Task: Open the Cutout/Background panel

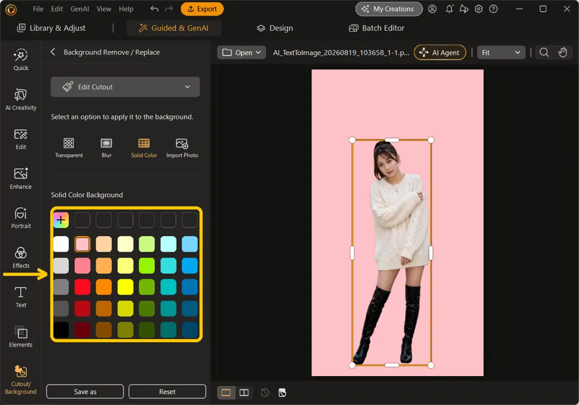Action: click(x=21, y=380)
